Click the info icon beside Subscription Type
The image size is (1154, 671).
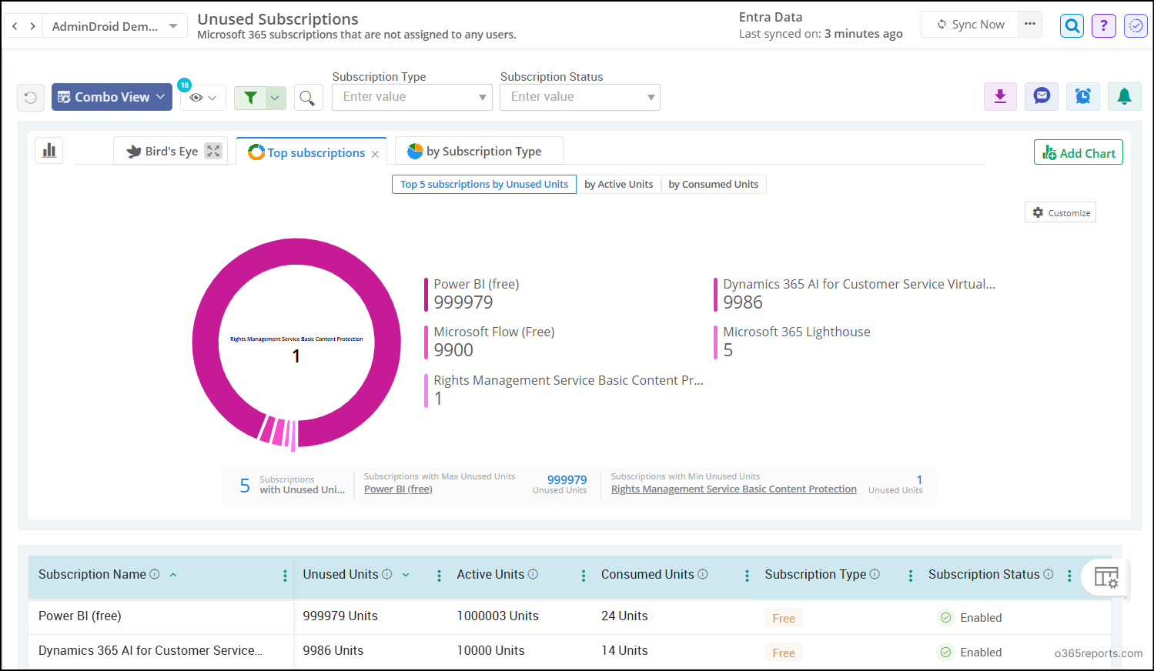pyautogui.click(x=875, y=574)
